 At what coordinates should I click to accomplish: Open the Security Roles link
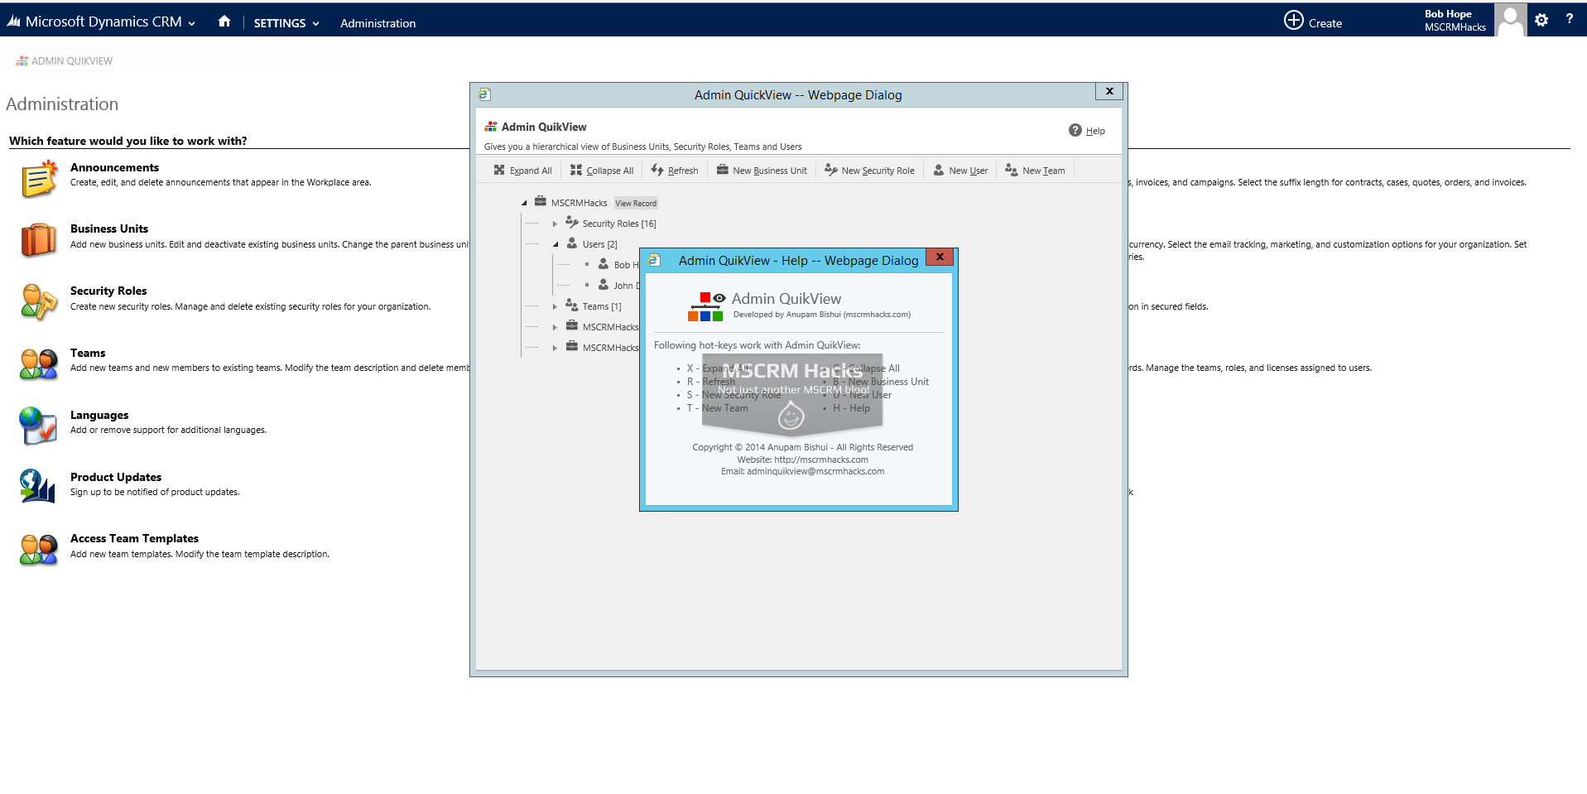(x=108, y=291)
